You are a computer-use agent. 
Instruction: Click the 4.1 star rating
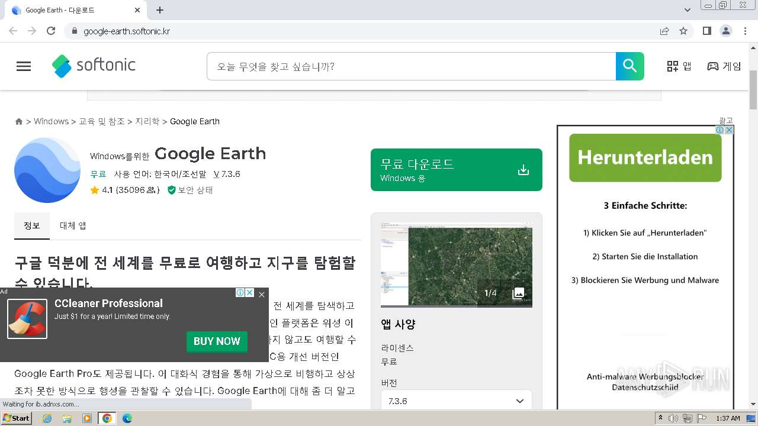[124, 190]
